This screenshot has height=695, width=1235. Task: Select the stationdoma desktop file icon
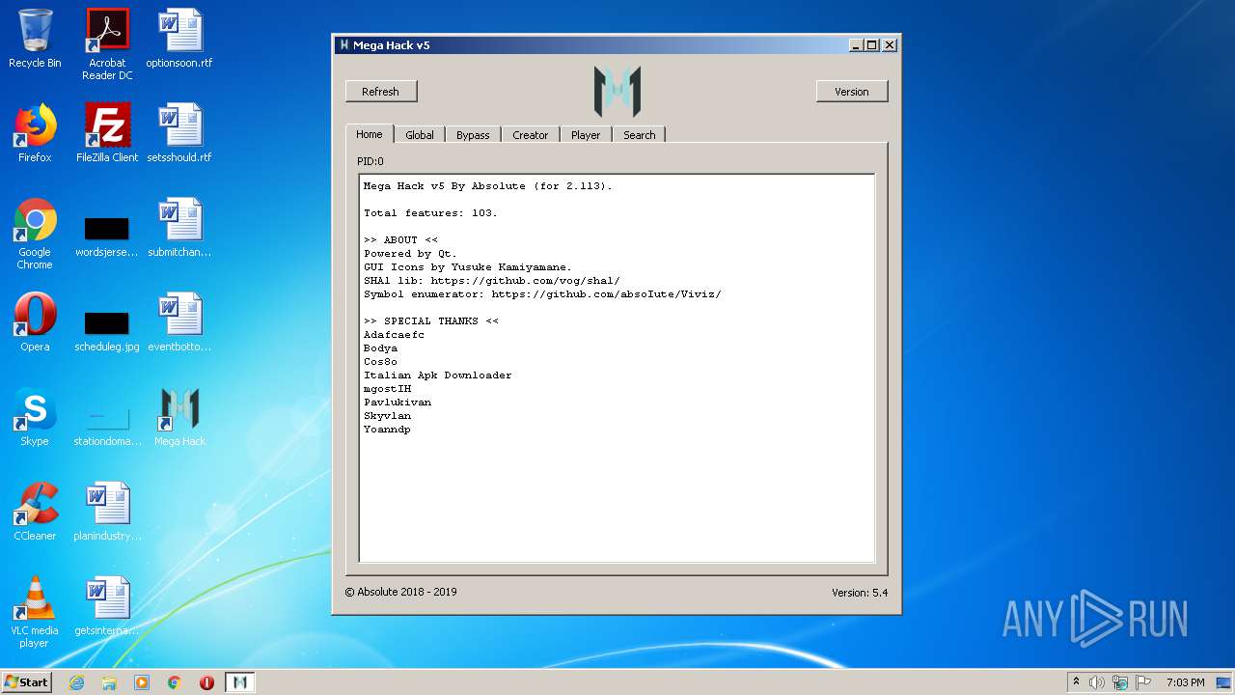[107, 426]
